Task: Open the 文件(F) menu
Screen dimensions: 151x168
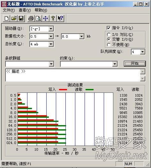Action: pyautogui.click(x=9, y=10)
